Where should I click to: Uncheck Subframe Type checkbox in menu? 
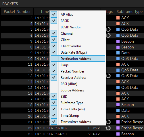pyautogui.click(x=54, y=103)
